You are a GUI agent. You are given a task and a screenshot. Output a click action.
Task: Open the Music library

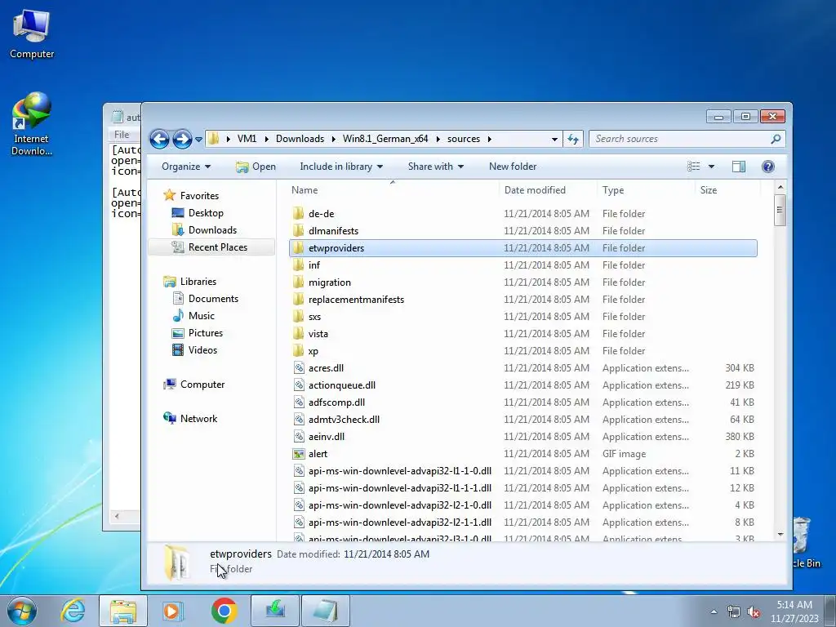pos(201,316)
